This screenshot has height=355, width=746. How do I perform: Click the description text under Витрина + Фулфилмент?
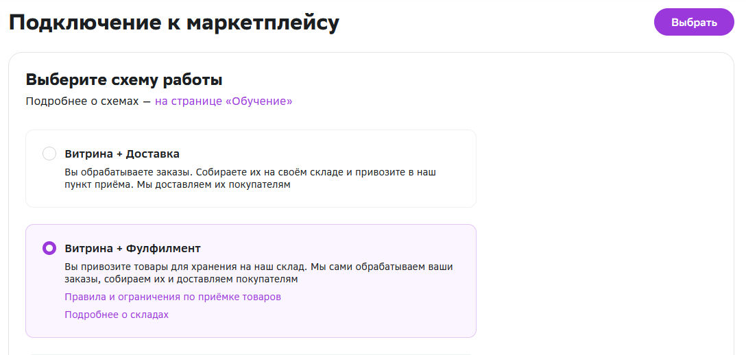click(258, 273)
